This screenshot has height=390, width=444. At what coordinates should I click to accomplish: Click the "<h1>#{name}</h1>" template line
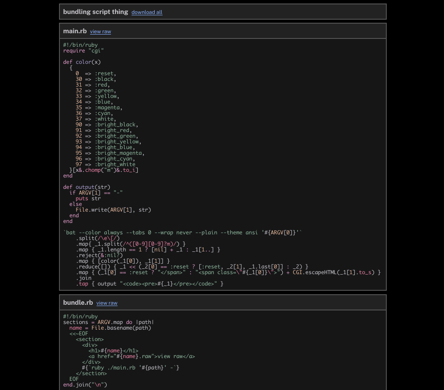[113, 351]
